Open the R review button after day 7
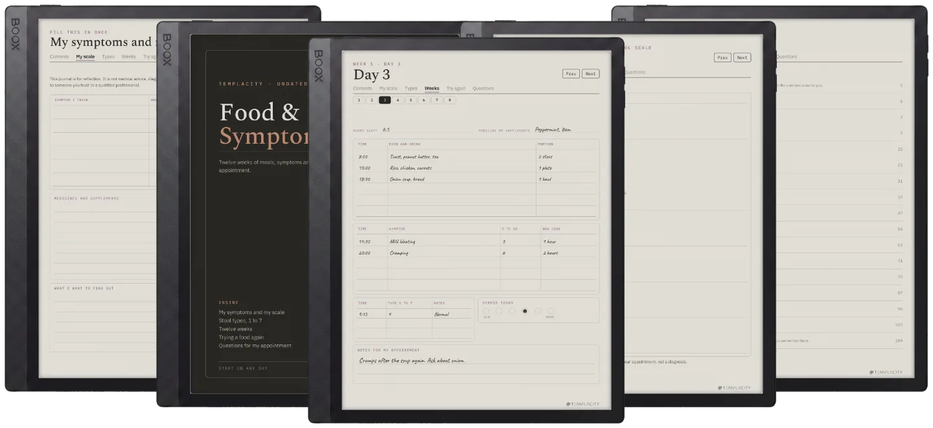The image size is (933, 428). click(450, 100)
